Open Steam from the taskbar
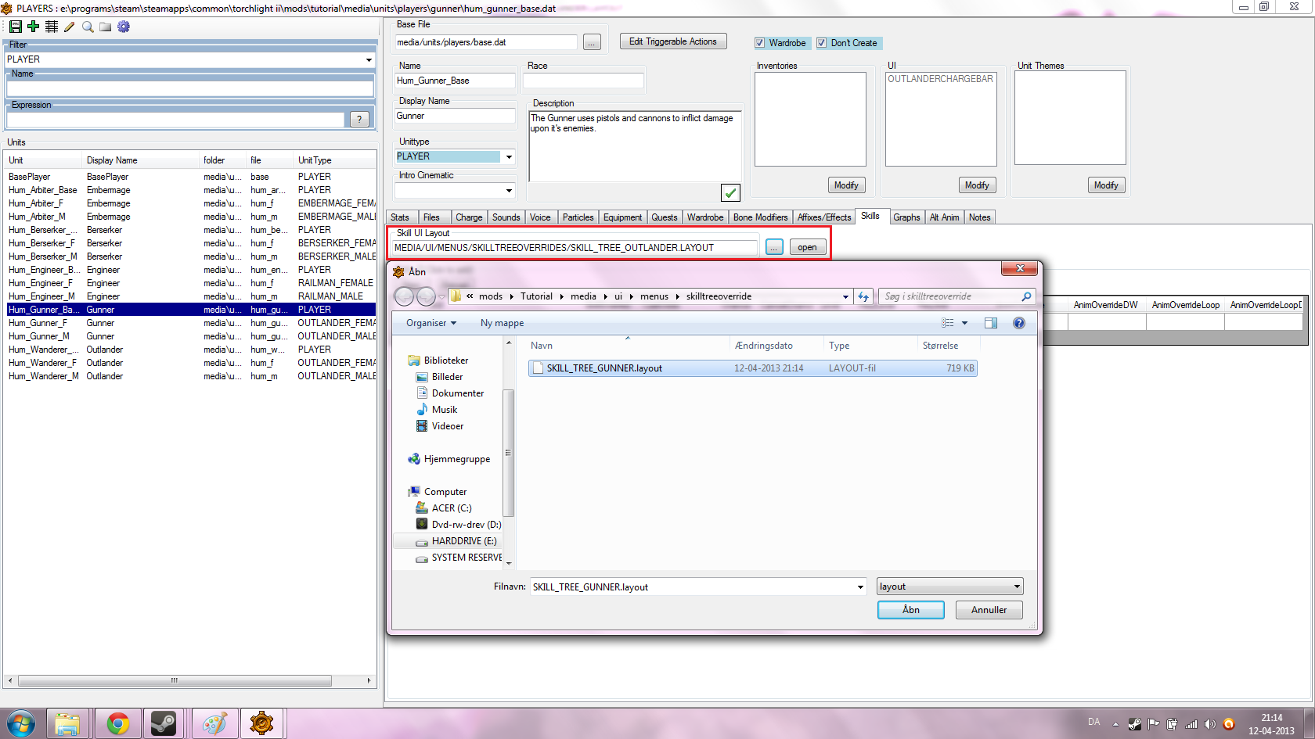The height and width of the screenshot is (739, 1315). 164,724
